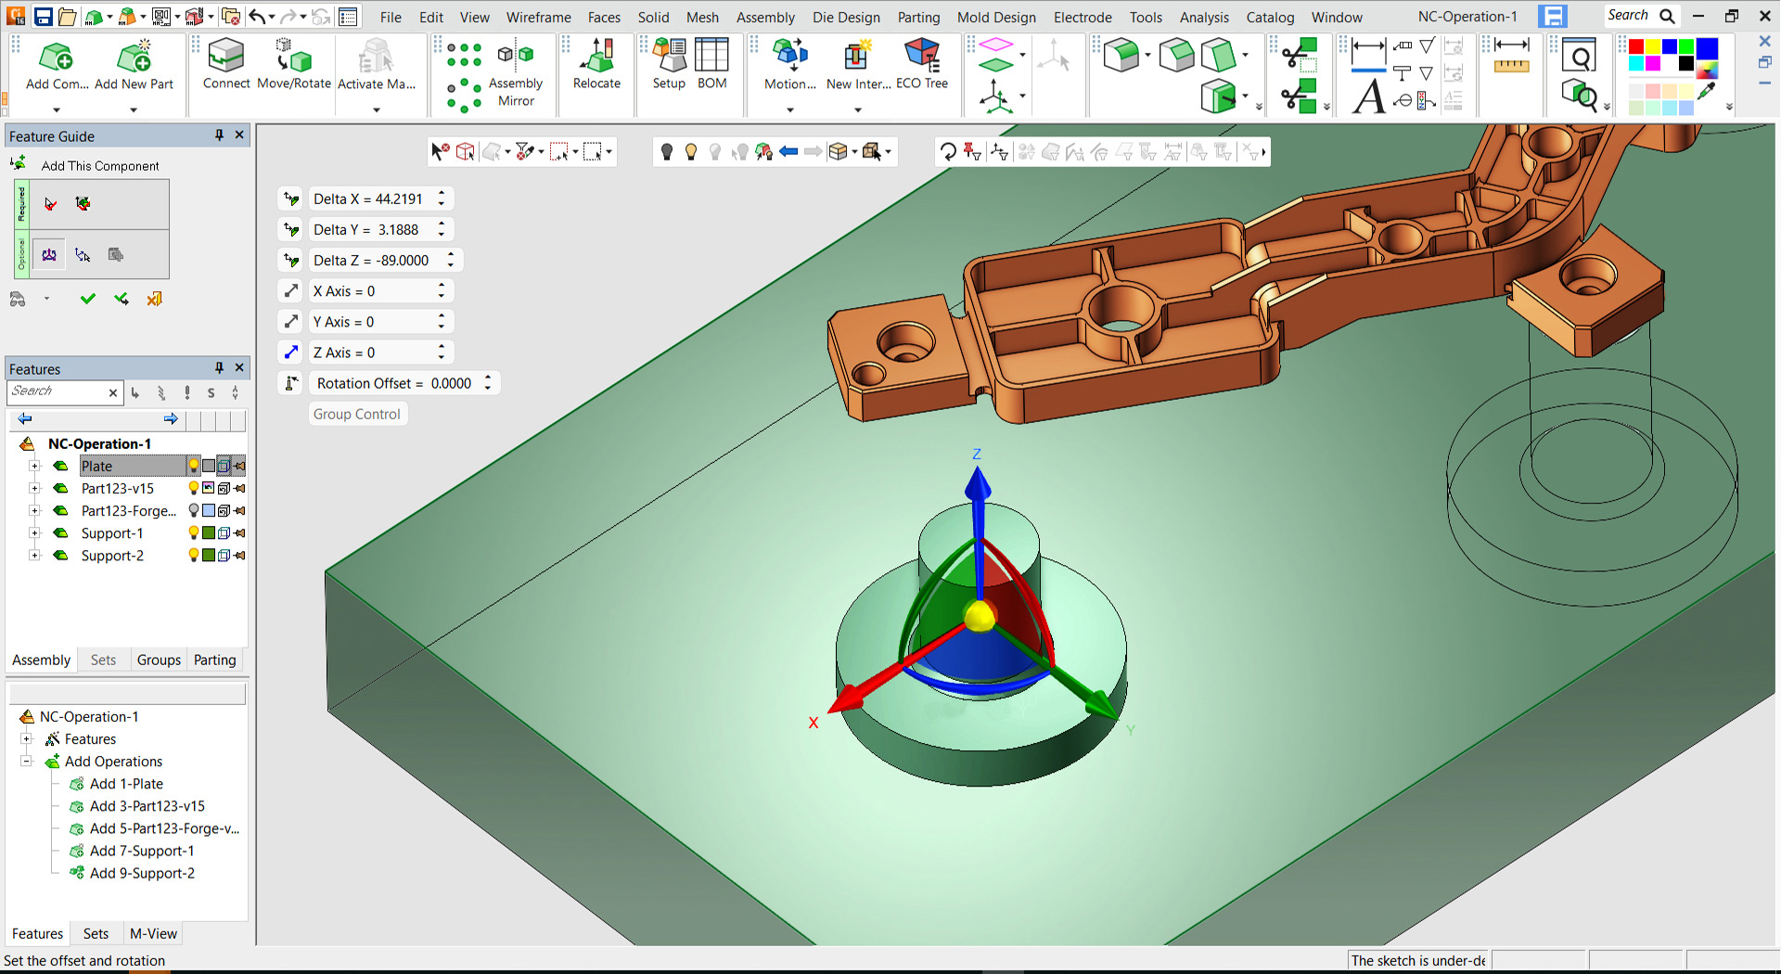Screen dimensions: 1781x974
Task: Click the green checkmark OK icon
Action: 88,299
